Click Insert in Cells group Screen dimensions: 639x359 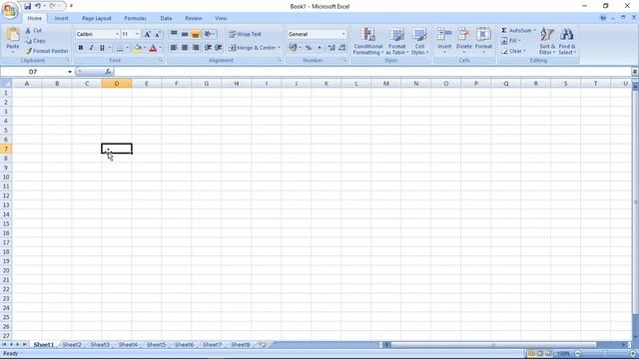444,41
